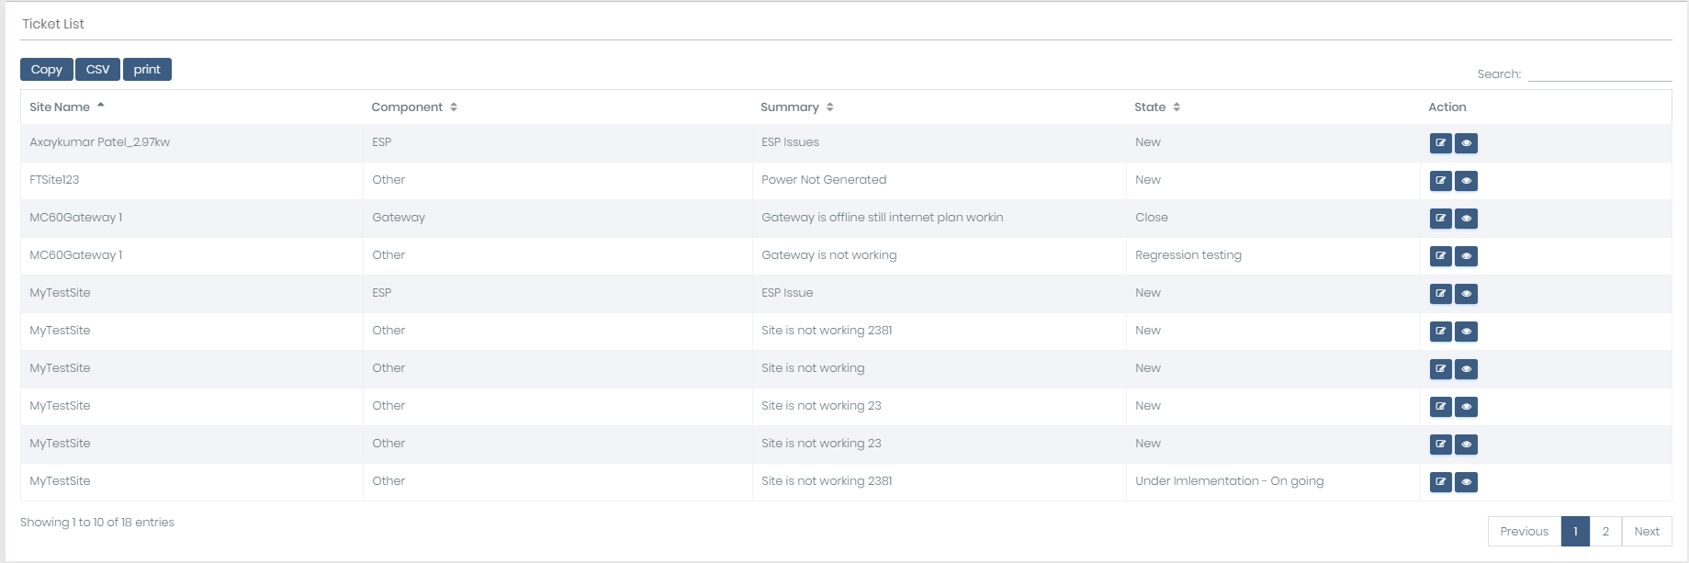Click edit icon for FTSite123 ticket
The image size is (1689, 563).
1440,181
